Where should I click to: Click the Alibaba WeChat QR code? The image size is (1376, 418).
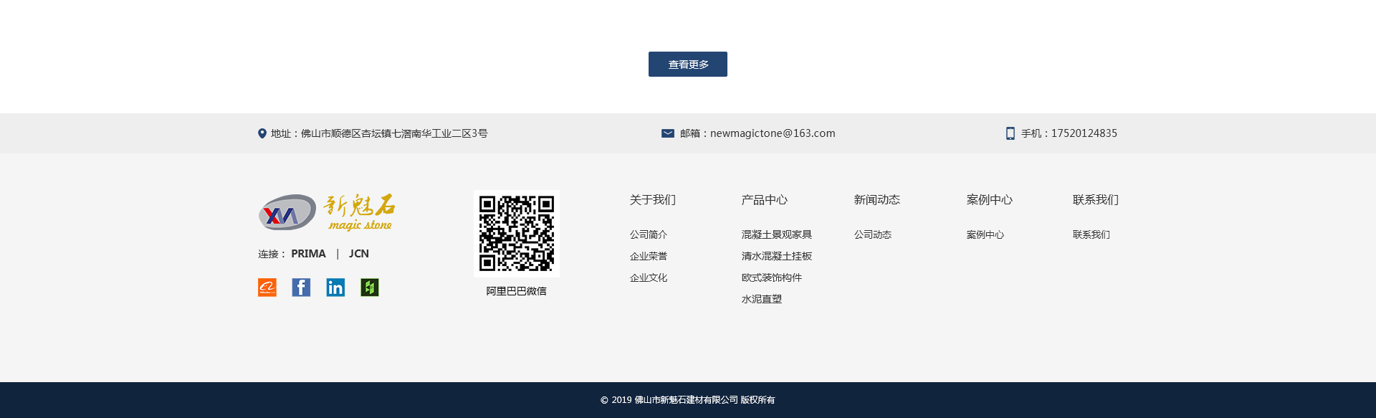[516, 234]
